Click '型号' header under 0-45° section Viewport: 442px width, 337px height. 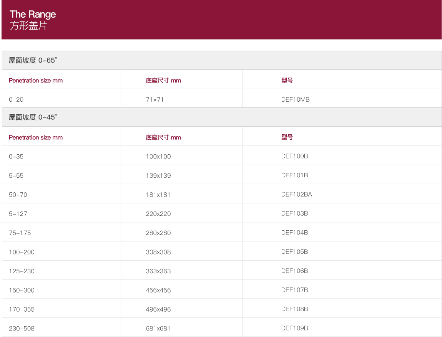point(287,137)
